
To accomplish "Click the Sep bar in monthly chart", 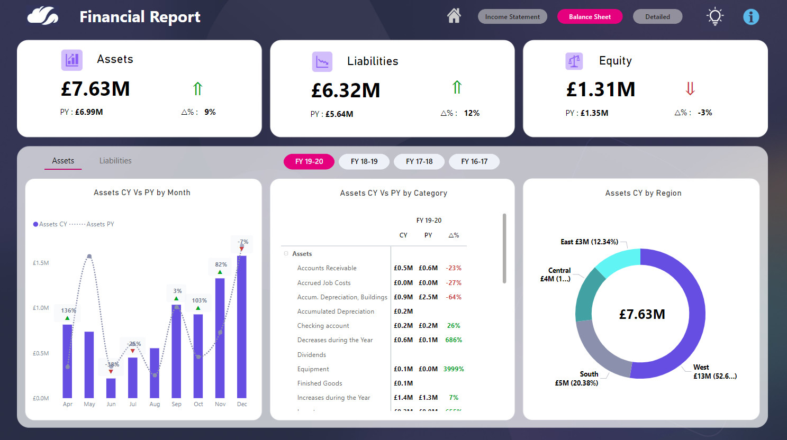I will (176, 352).
